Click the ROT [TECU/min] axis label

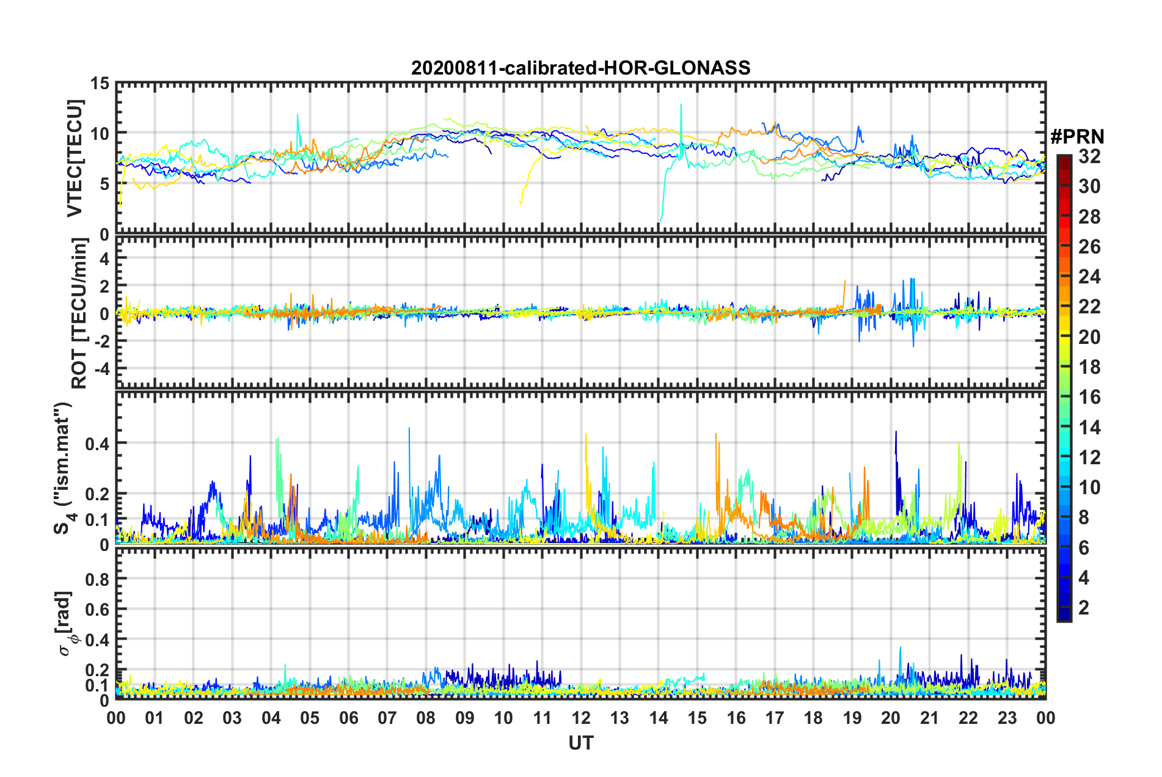pyautogui.click(x=79, y=313)
